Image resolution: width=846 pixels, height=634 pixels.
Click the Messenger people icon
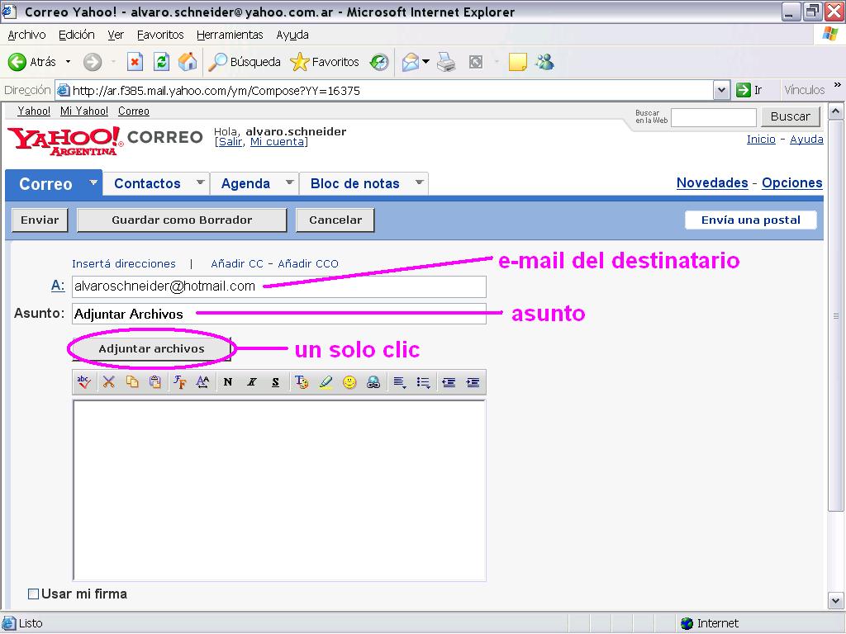pos(545,62)
